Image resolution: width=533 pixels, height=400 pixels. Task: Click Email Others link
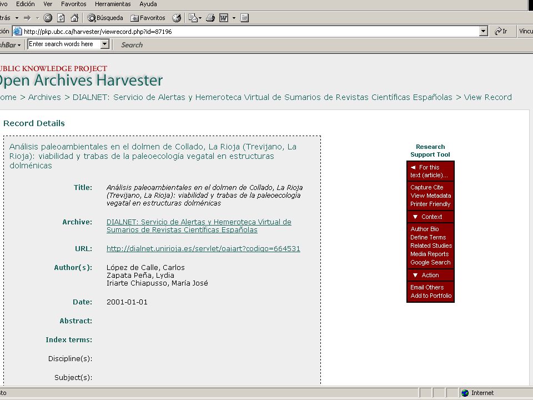click(427, 287)
